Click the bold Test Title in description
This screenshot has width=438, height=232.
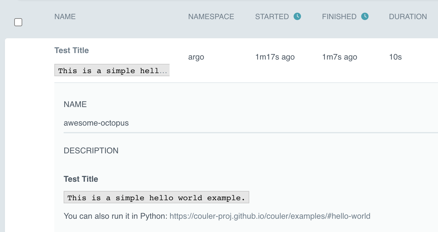(x=81, y=179)
